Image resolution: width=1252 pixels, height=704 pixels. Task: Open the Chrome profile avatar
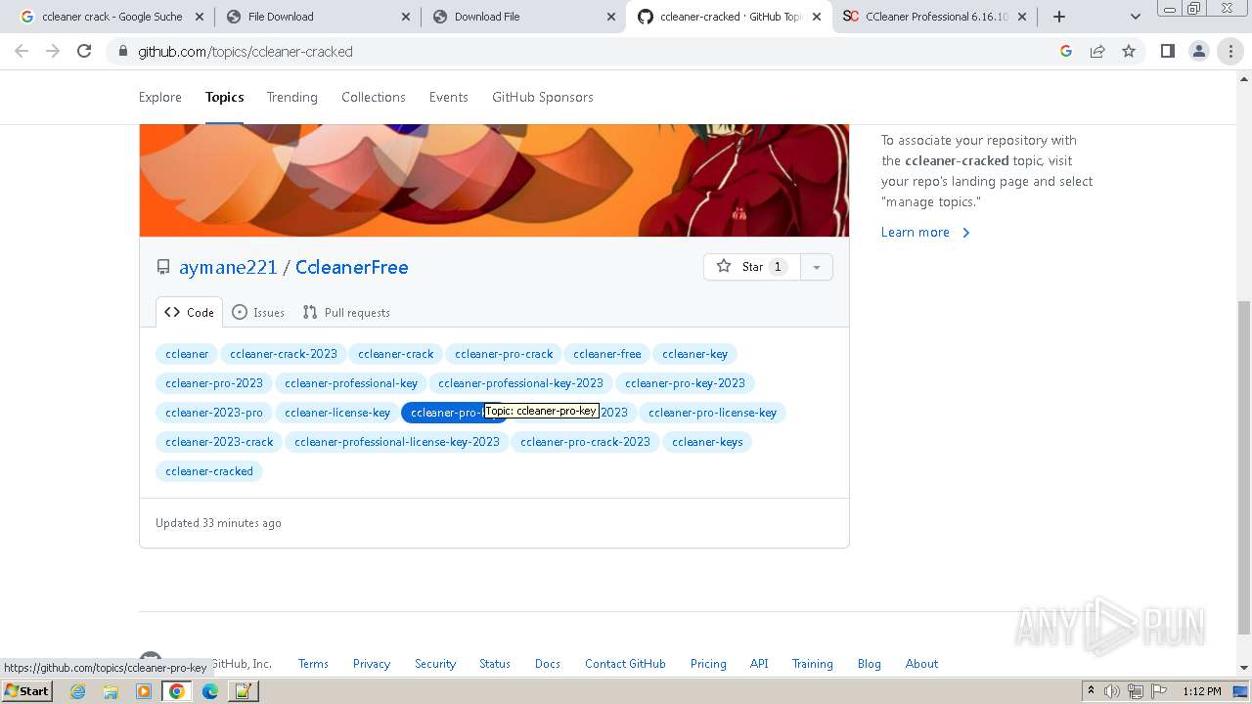[1199, 51]
